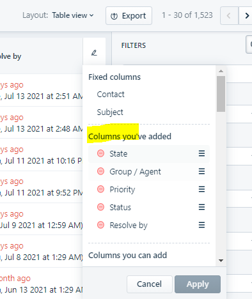Open the Layout Table view dropdown
Image resolution: width=252 pixels, height=299 pixels.
click(73, 15)
